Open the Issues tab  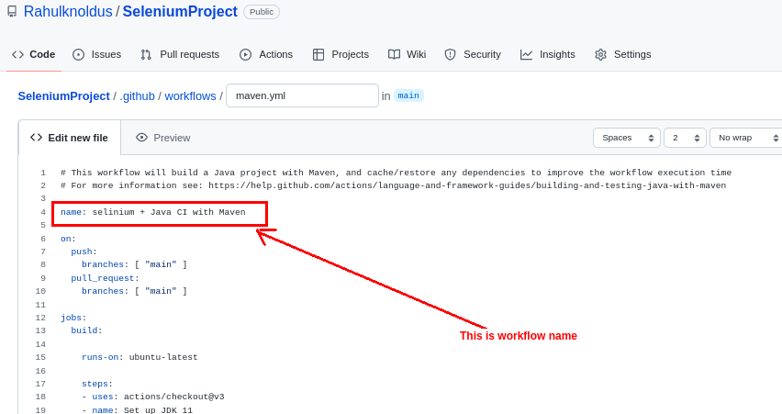click(x=96, y=54)
